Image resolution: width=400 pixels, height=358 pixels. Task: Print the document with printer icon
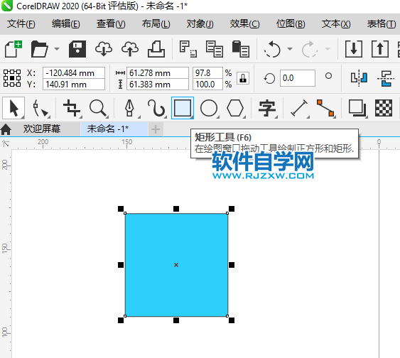(x=156, y=49)
